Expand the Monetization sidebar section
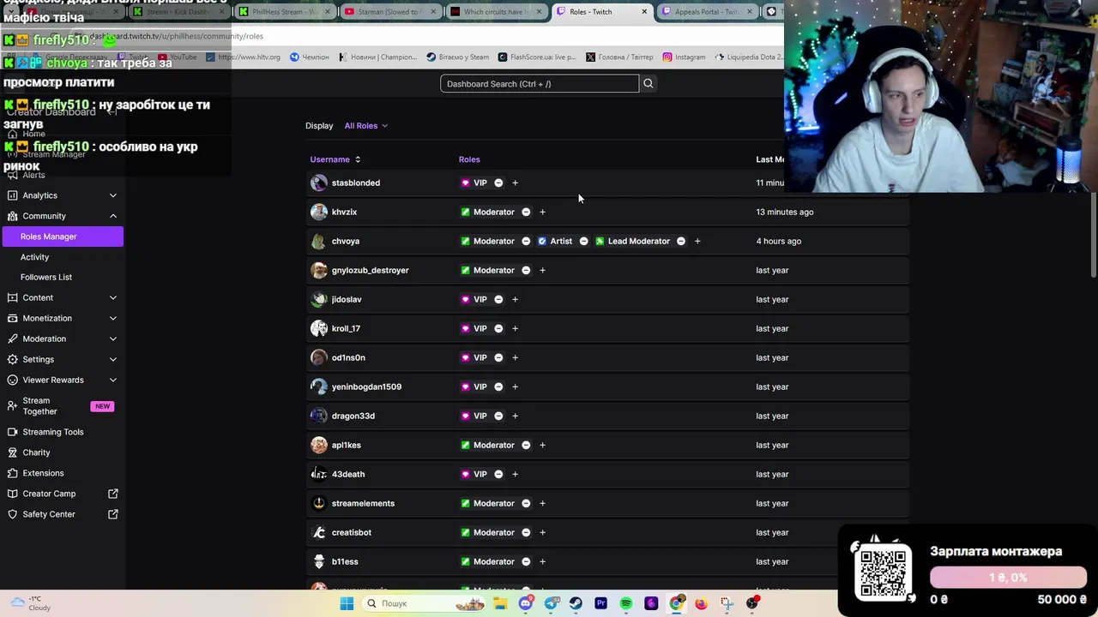 click(112, 318)
